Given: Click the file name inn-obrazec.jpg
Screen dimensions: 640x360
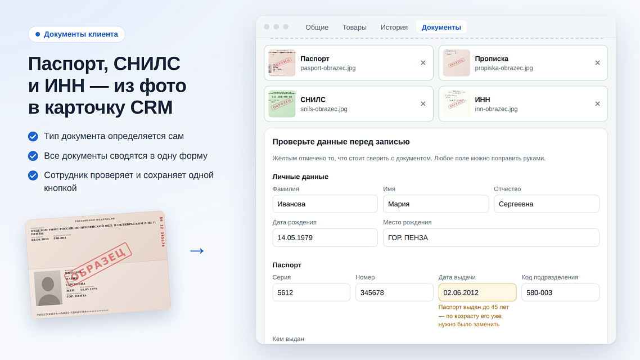Looking at the screenshot, I should click(x=496, y=109).
